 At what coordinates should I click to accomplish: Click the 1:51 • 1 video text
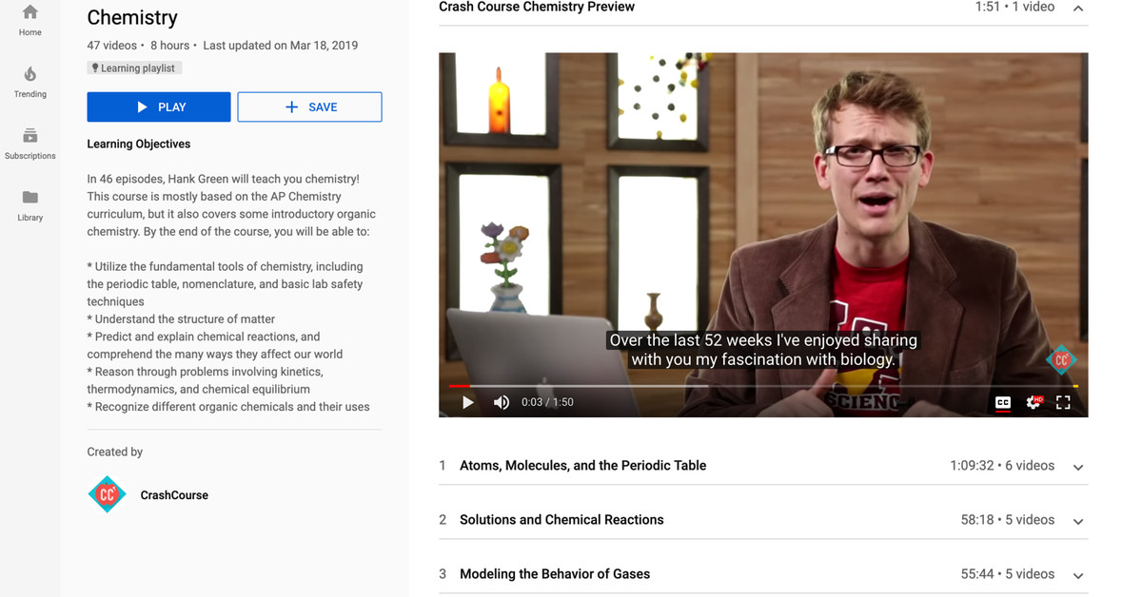pos(1014,7)
